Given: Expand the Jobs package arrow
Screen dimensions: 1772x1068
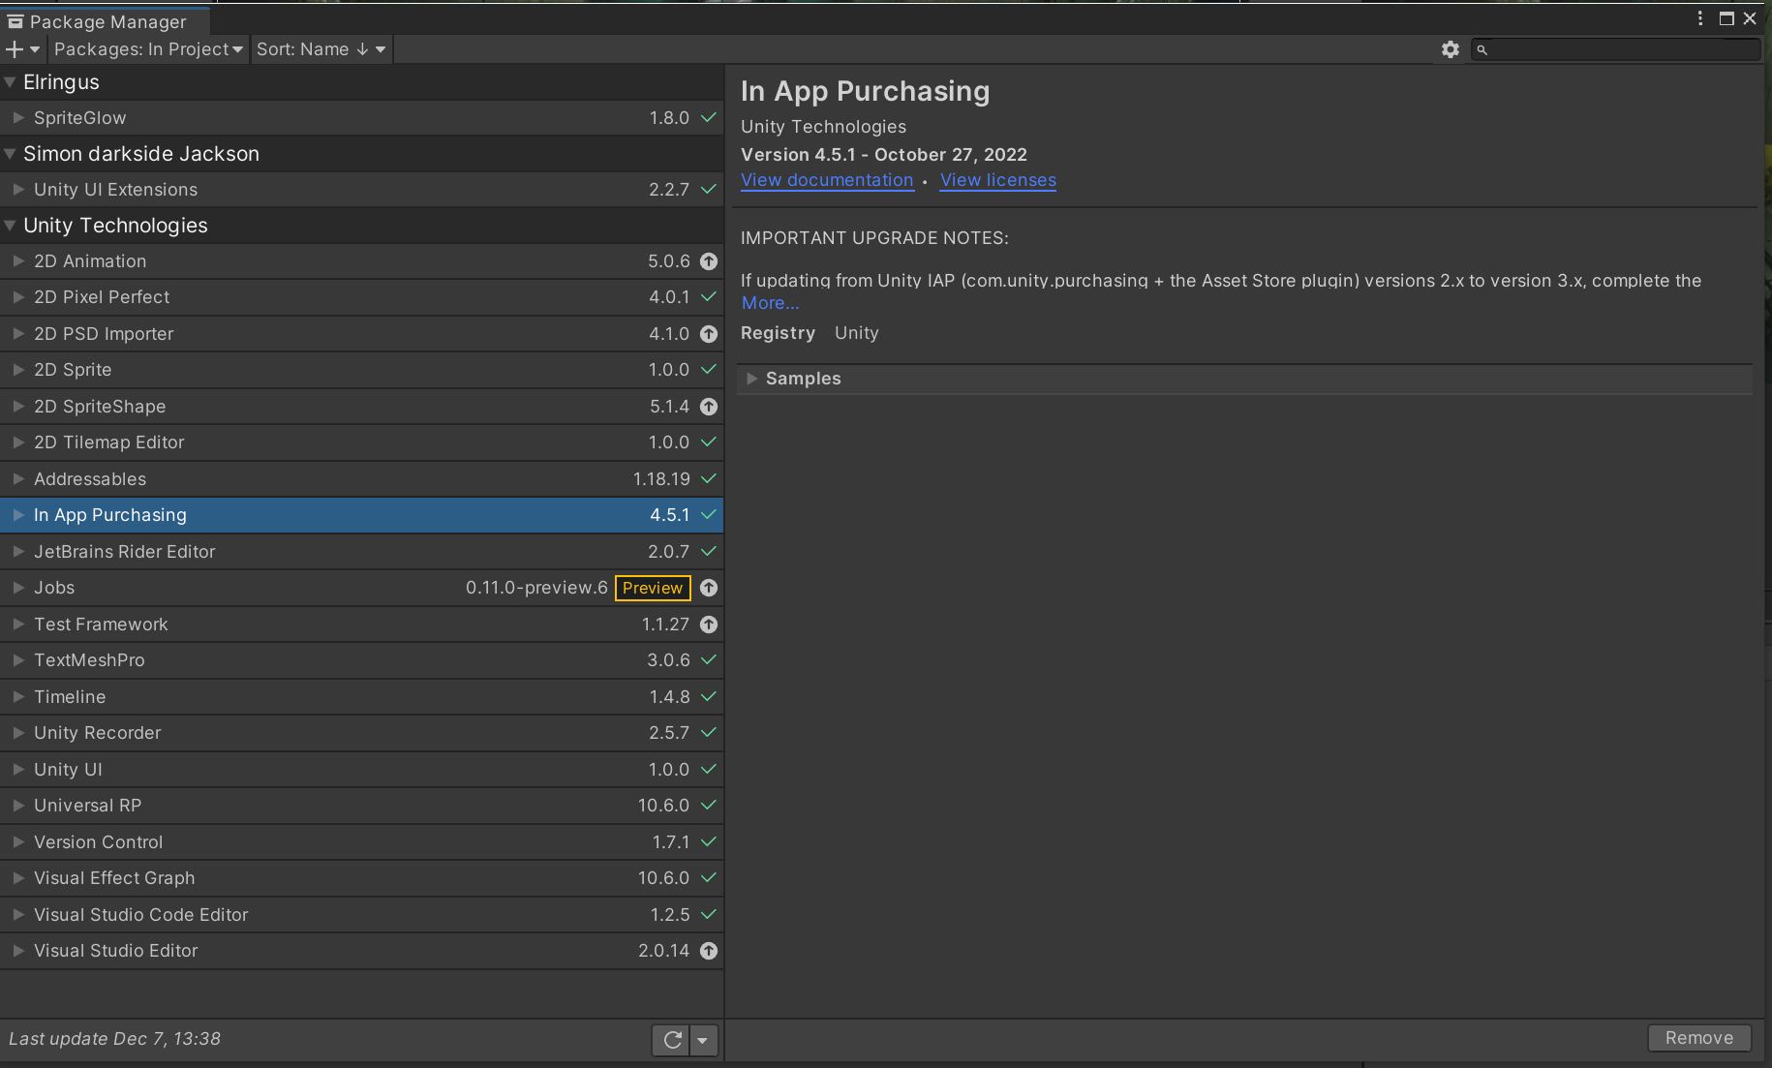Looking at the screenshot, I should tap(18, 588).
